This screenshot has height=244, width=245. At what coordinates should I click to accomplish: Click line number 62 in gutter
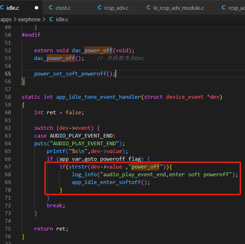[x=8, y=128]
